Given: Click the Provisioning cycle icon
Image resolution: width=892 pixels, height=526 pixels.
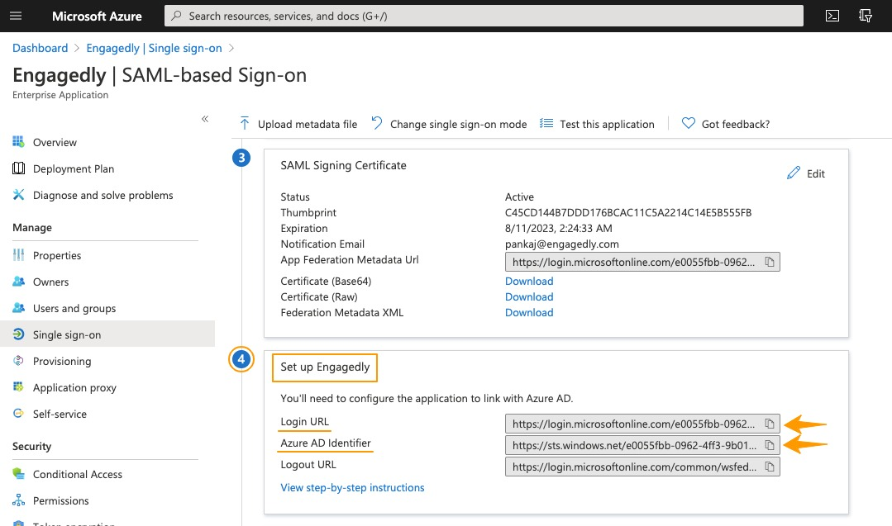Looking at the screenshot, I should click(19, 361).
